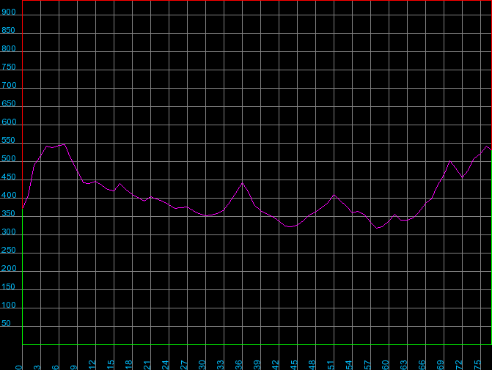Click the 450 y-axis label
The height and width of the screenshot is (370, 492).
[9, 177]
